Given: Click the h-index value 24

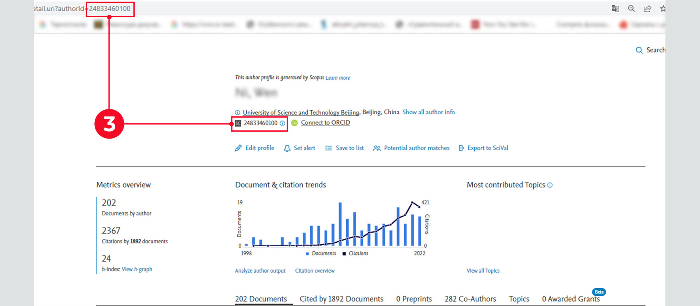Looking at the screenshot, I should pyautogui.click(x=106, y=259).
